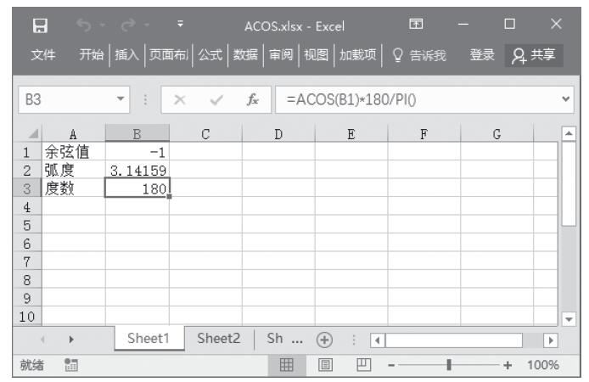Switch to the Sheet2 tab

[x=218, y=339]
